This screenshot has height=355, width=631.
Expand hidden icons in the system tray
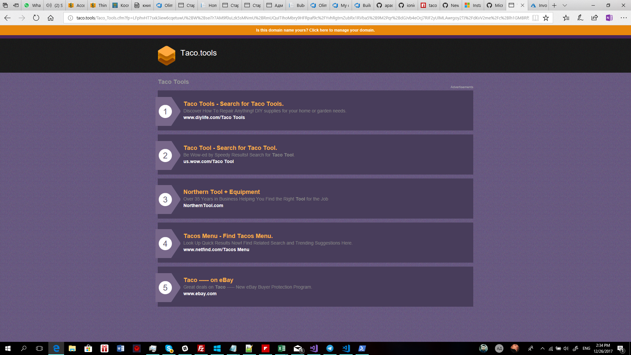[x=542, y=348]
